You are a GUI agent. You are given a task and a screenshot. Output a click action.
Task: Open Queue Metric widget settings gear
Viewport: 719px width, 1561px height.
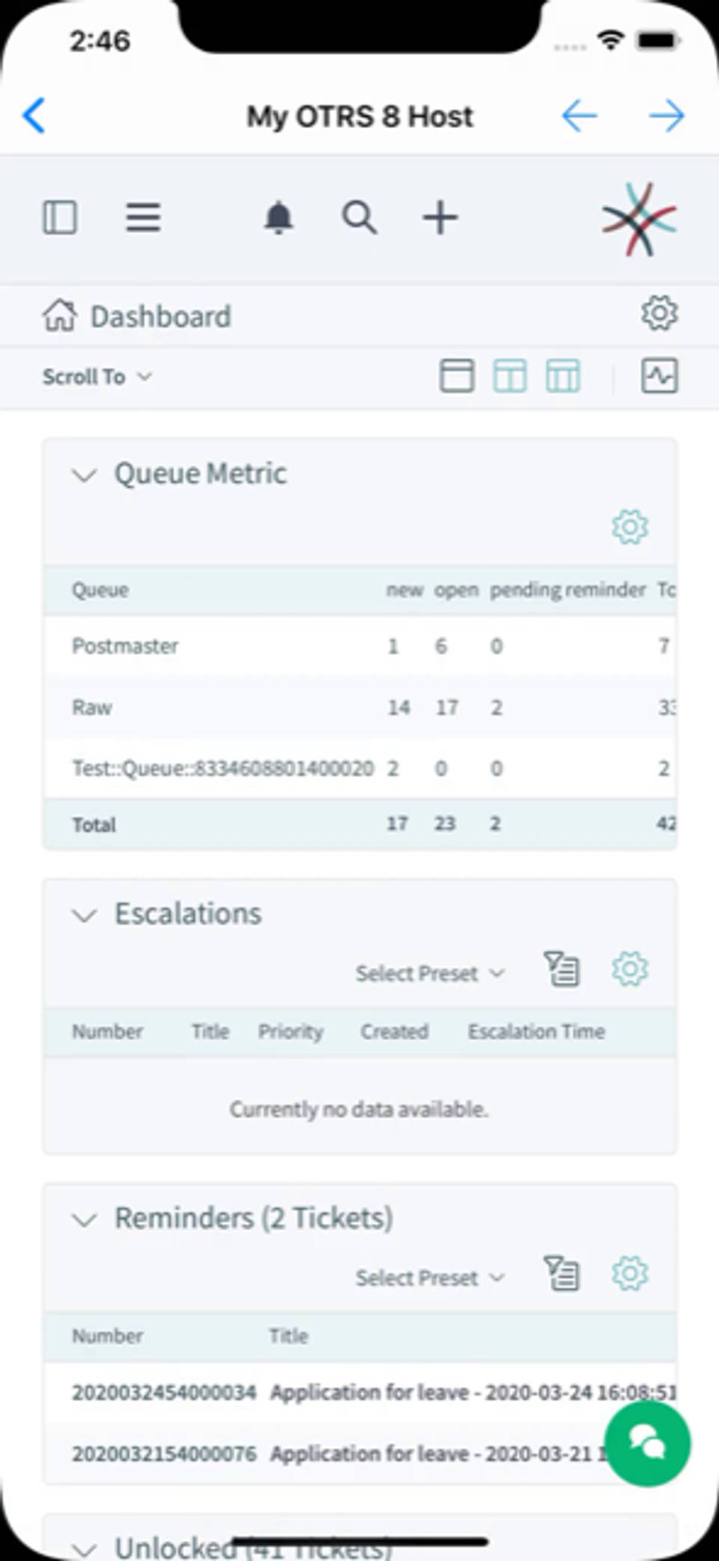[x=629, y=527]
